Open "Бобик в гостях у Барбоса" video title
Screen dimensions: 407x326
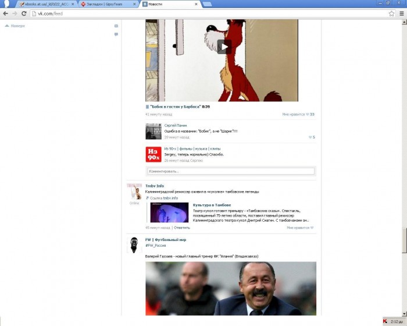click(176, 107)
